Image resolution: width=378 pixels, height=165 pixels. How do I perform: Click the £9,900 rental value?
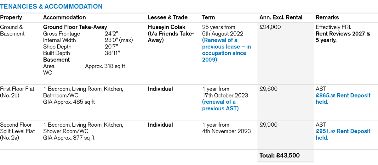[268, 125]
